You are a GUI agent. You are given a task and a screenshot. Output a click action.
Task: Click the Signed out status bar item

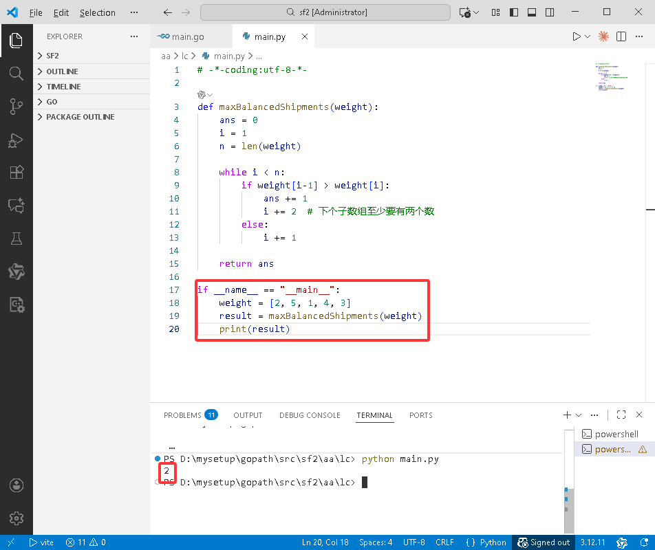point(544,542)
